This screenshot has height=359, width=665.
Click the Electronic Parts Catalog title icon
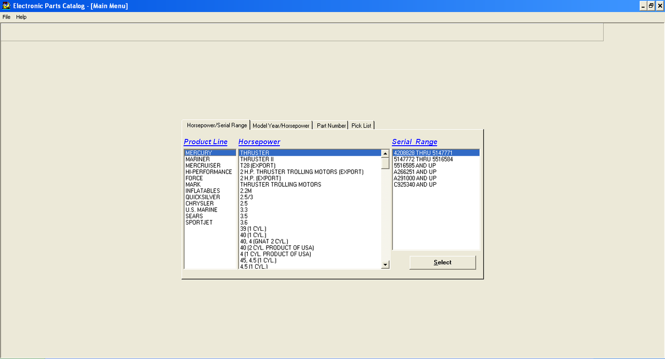[x=6, y=6]
